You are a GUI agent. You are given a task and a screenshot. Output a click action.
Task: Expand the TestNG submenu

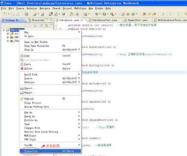(x=50, y=145)
